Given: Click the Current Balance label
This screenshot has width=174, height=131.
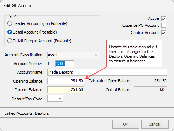Looking at the screenshot, I should (28, 90).
